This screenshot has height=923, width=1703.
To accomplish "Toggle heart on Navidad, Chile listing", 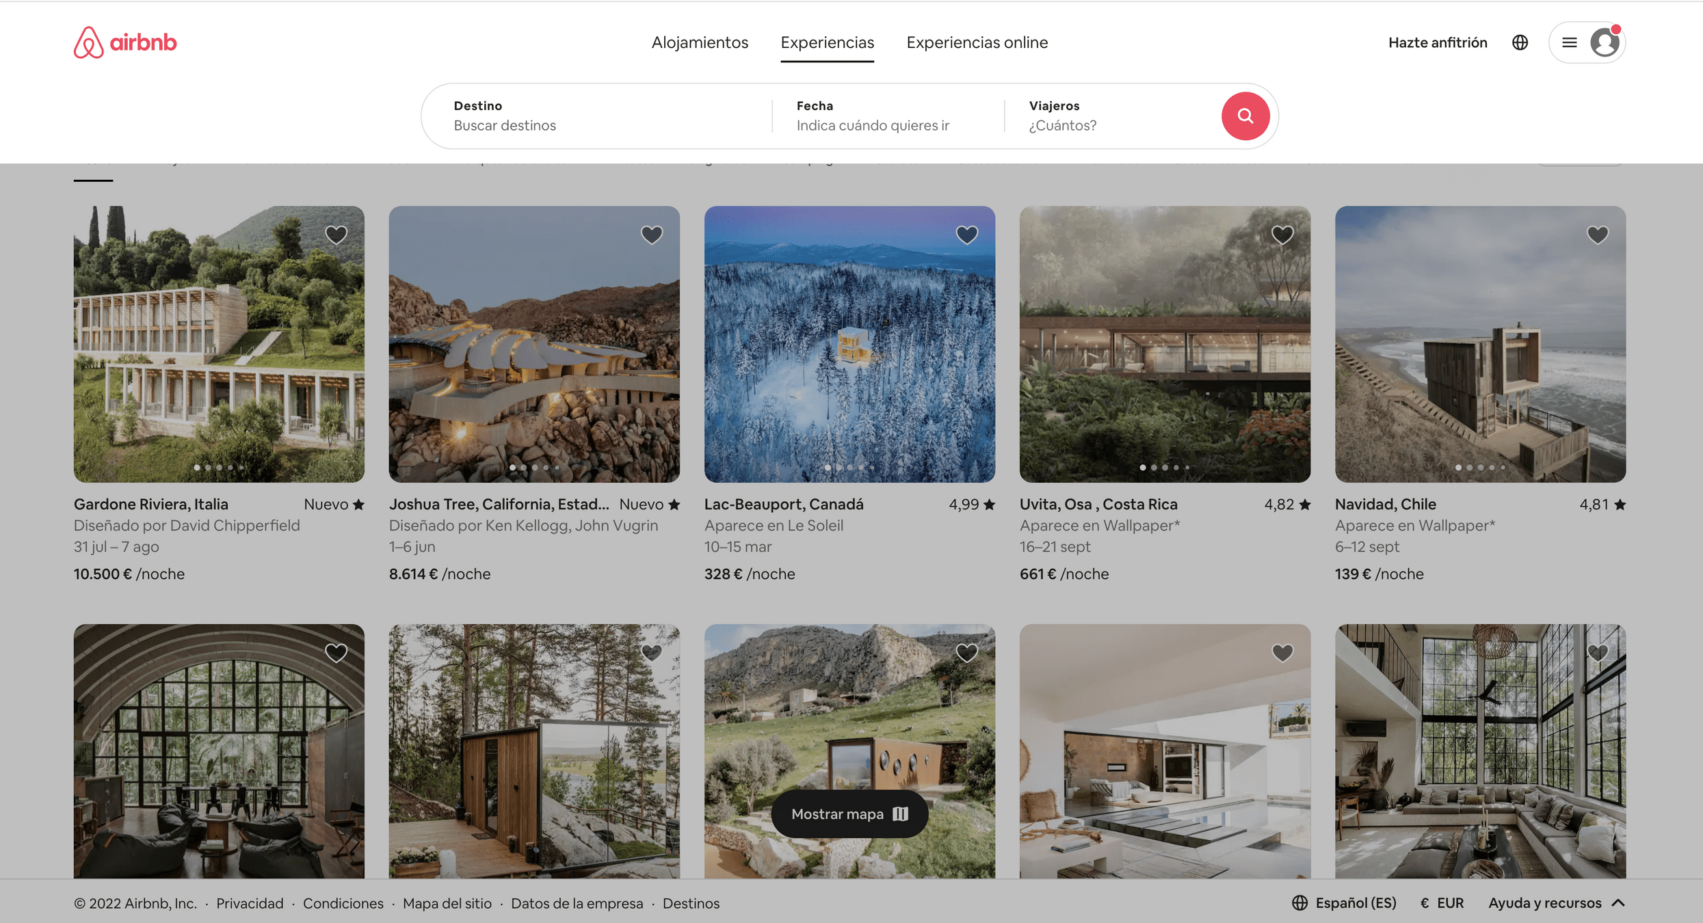I will [1597, 235].
